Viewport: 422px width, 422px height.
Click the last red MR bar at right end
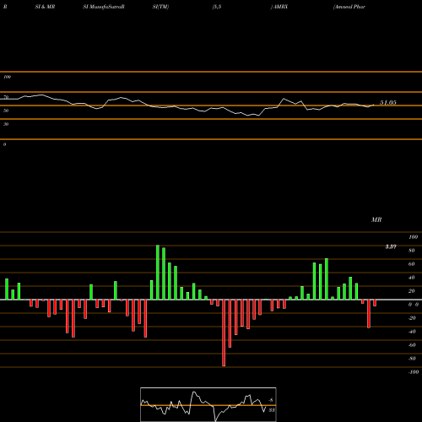(375, 303)
